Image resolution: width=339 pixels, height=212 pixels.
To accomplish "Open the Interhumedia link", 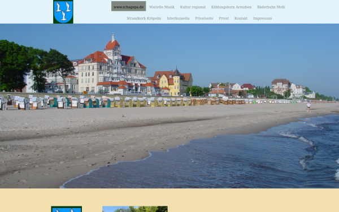I will pyautogui.click(x=178, y=19).
